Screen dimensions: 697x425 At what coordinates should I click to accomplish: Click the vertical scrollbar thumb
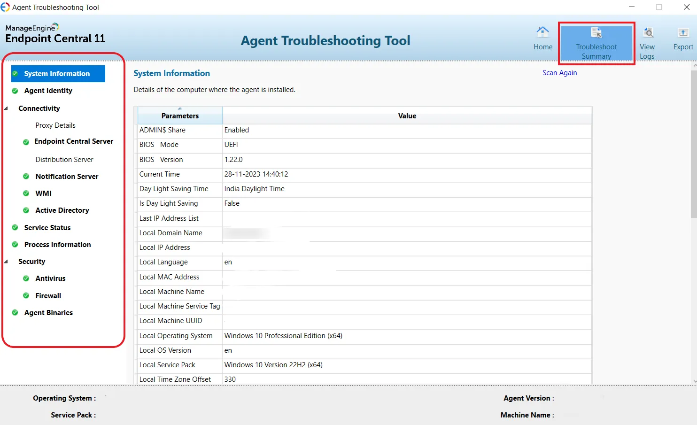point(694,145)
